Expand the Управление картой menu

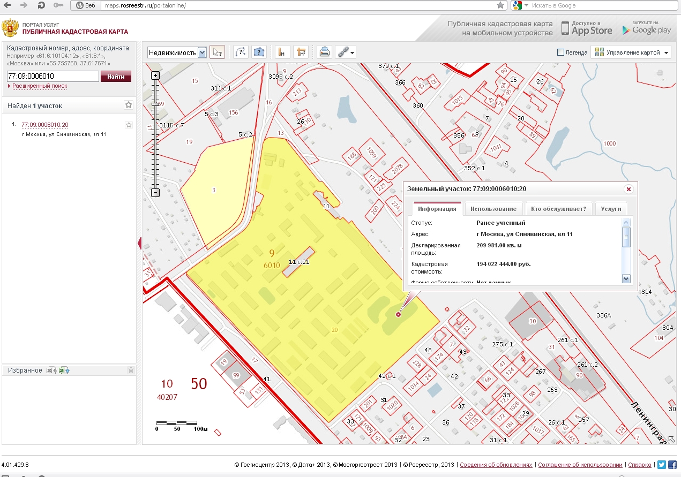(x=631, y=52)
